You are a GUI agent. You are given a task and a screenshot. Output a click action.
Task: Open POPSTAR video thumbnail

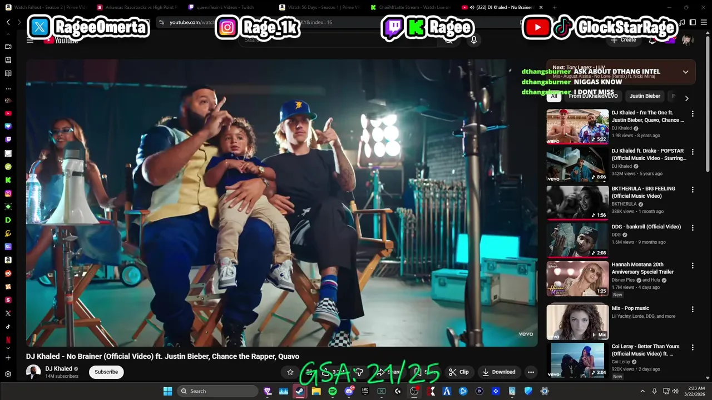coord(577,164)
